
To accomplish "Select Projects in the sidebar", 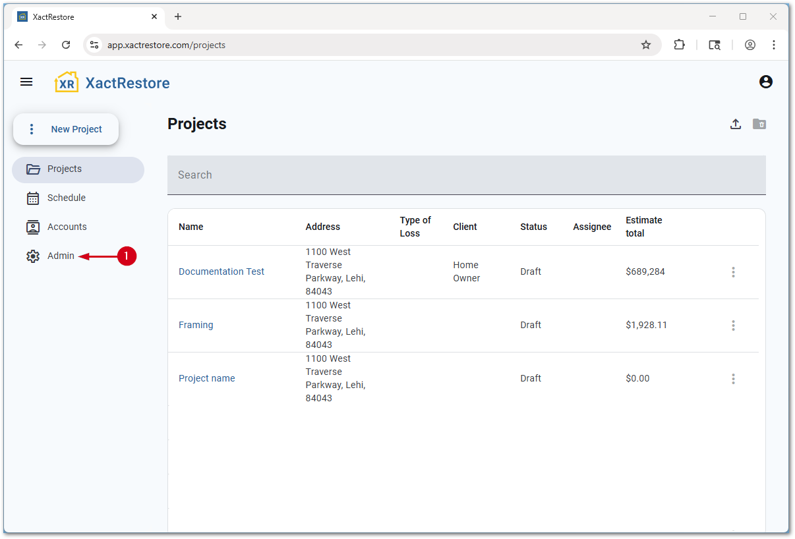I will [x=65, y=169].
